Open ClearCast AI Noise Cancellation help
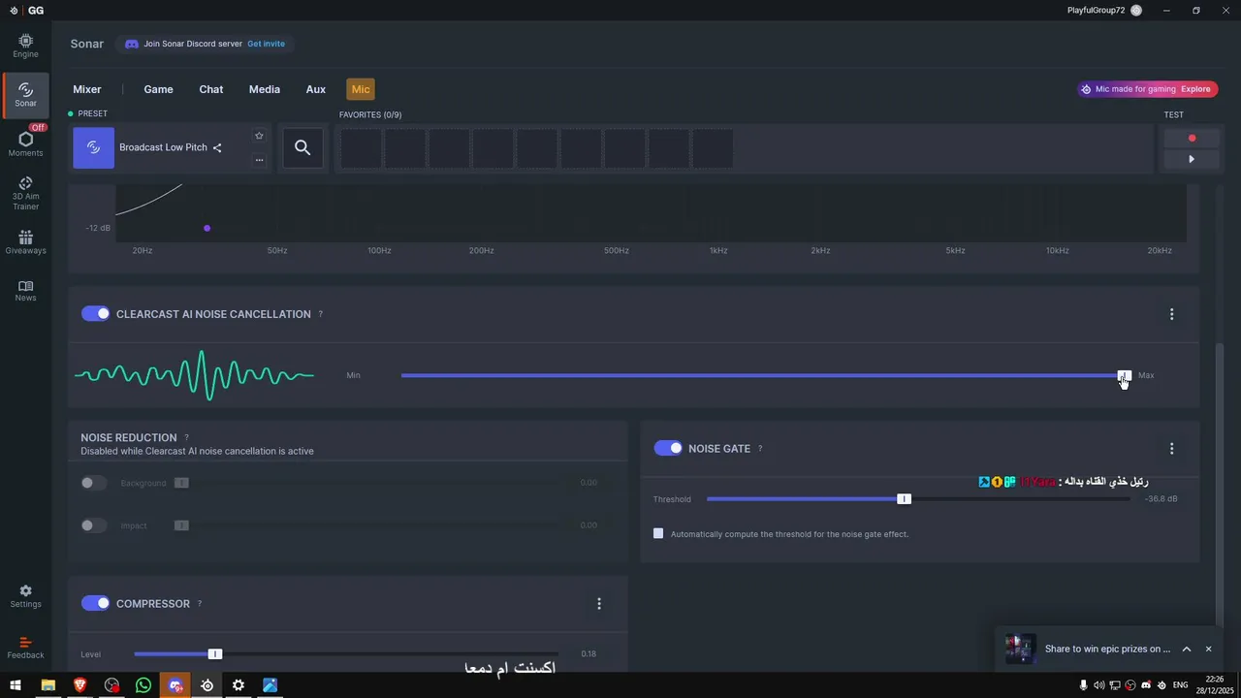 pos(321,314)
